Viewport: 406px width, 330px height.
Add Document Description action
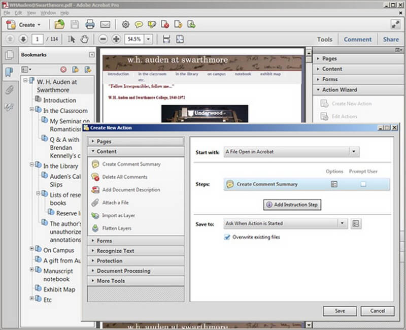[125, 190]
